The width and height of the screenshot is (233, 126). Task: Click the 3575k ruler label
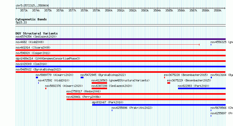coord(48,10)
